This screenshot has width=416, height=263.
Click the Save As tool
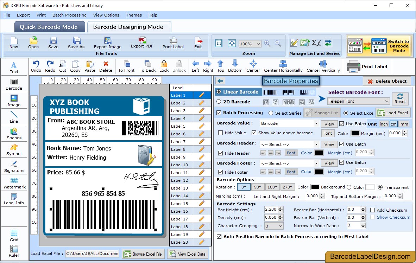coord(76,43)
